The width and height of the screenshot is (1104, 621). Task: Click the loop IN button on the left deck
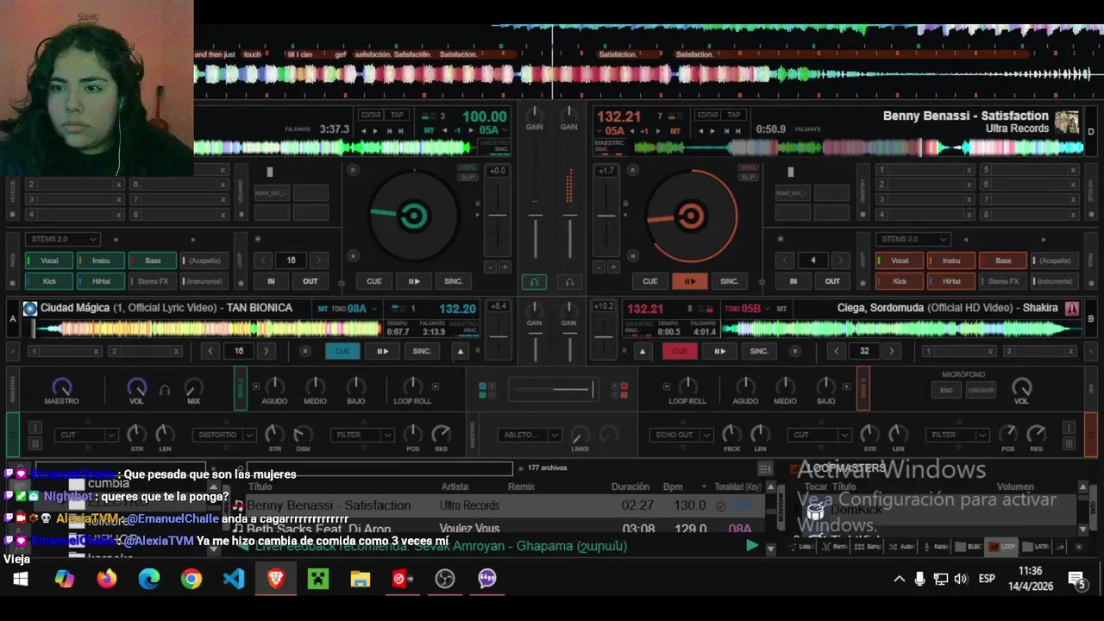point(271,281)
